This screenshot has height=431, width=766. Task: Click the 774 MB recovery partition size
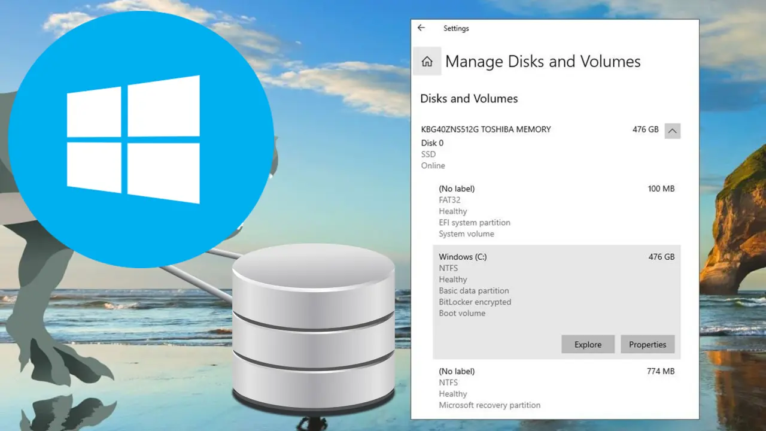coord(661,371)
